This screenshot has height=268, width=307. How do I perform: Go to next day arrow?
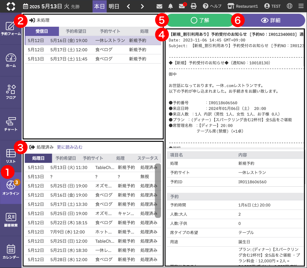point(142,6)
